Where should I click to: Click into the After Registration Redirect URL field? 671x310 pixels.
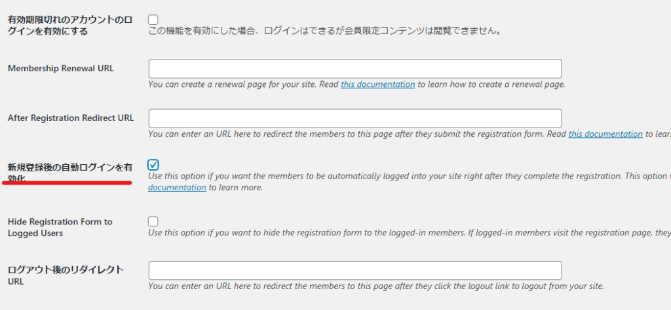point(355,118)
